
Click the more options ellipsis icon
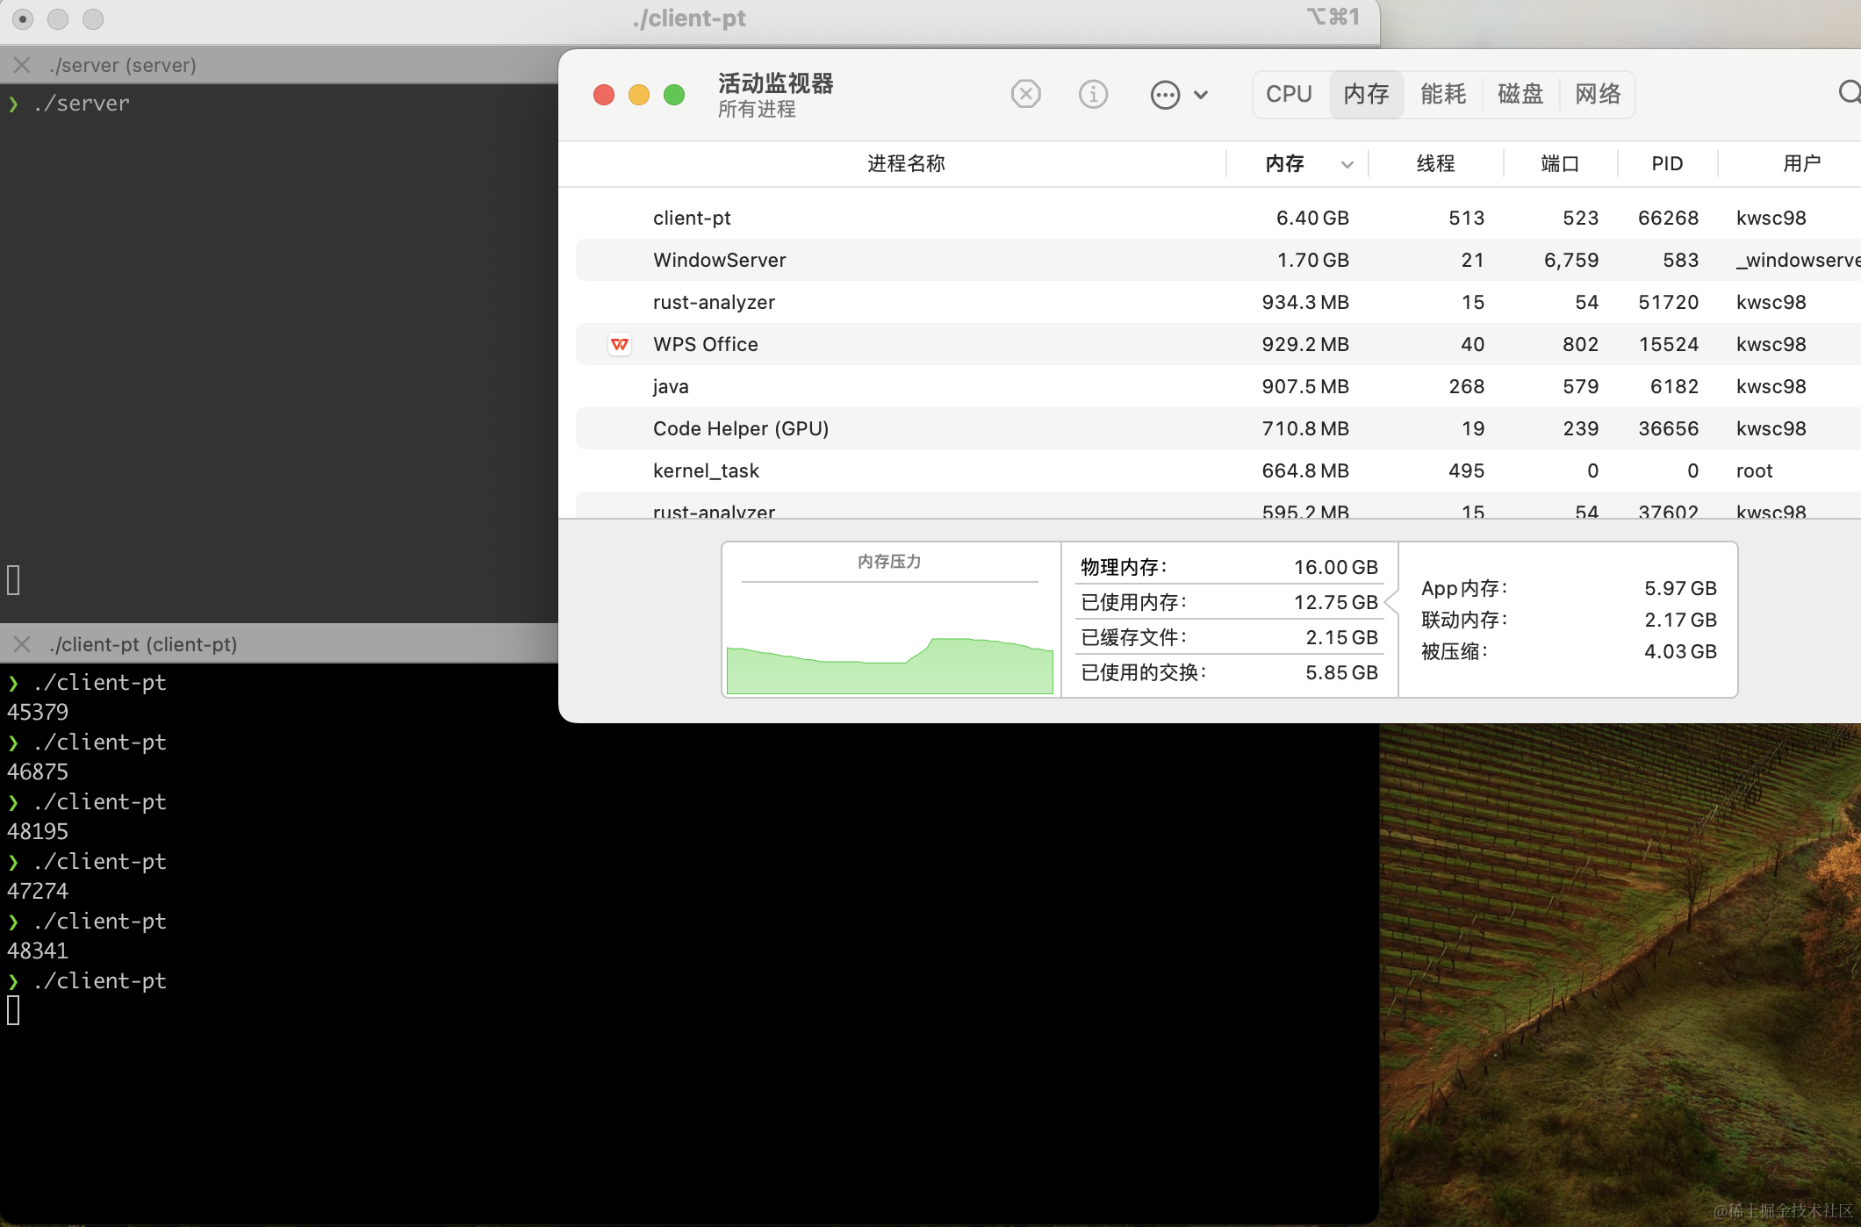coord(1165,94)
